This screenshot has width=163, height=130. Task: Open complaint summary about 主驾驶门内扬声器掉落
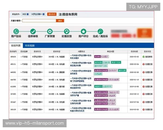coord(81,80)
